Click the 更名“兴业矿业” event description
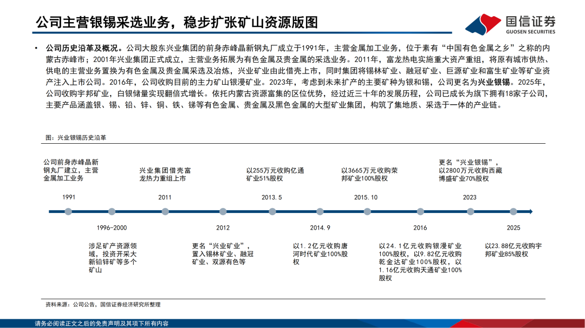585x328 pixels. pos(223,254)
